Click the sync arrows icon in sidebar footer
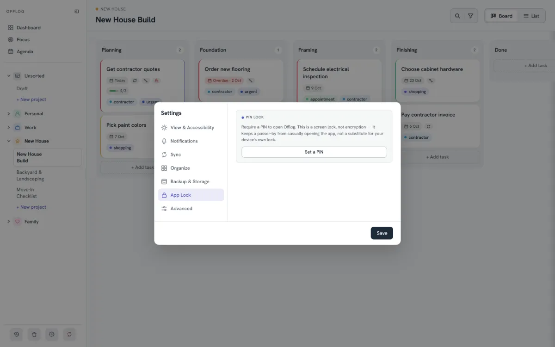The image size is (555, 347). pyautogui.click(x=69, y=334)
